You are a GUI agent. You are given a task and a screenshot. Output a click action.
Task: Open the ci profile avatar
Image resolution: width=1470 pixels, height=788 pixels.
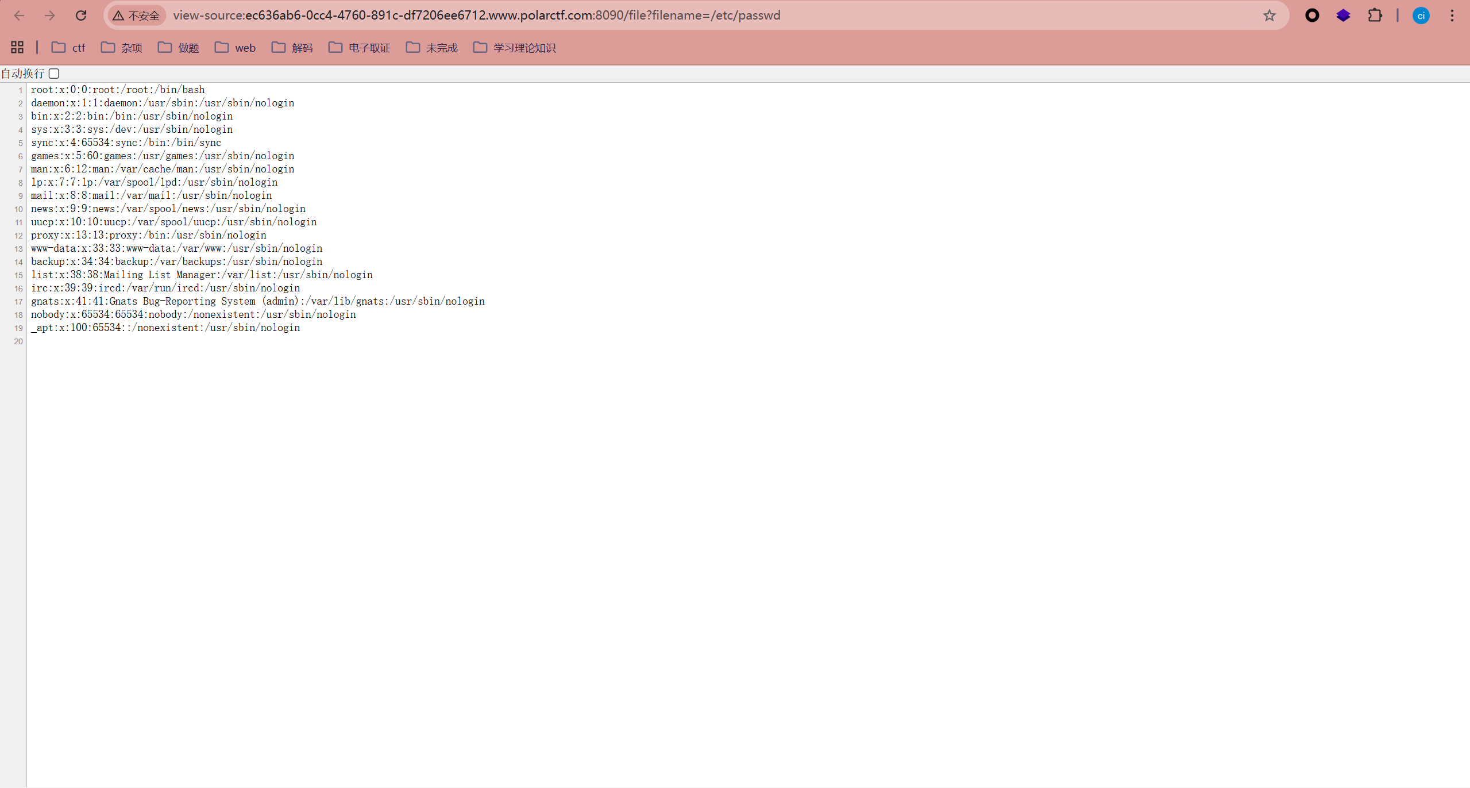pyautogui.click(x=1421, y=16)
